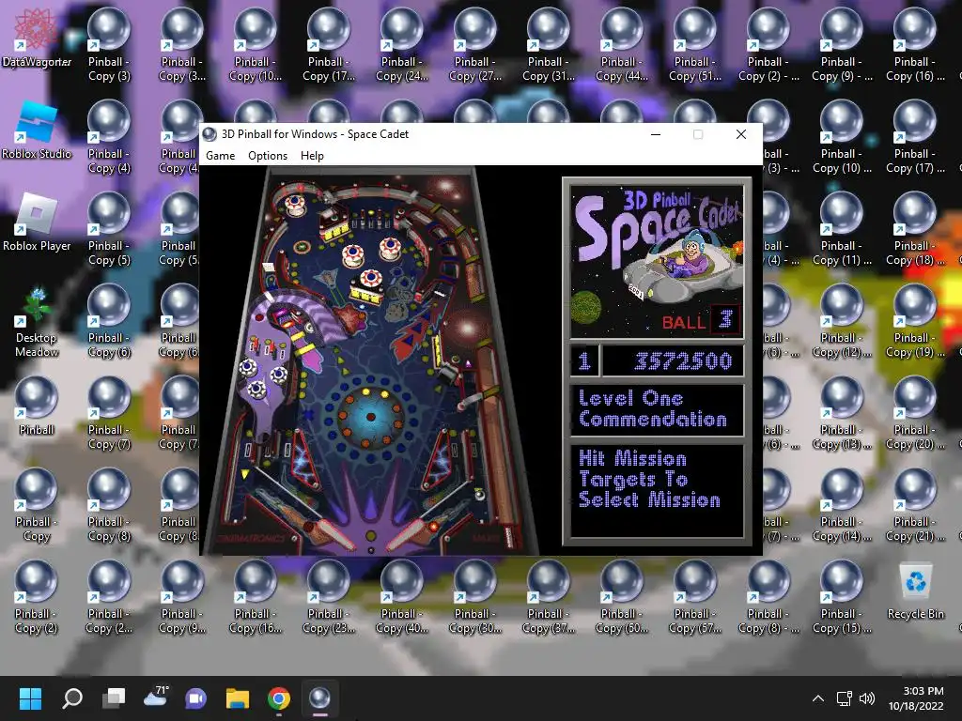Open File Explorer from the taskbar
962x721 pixels.
[238, 698]
